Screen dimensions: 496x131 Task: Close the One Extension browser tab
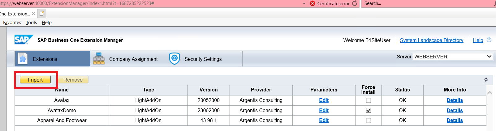33,14
